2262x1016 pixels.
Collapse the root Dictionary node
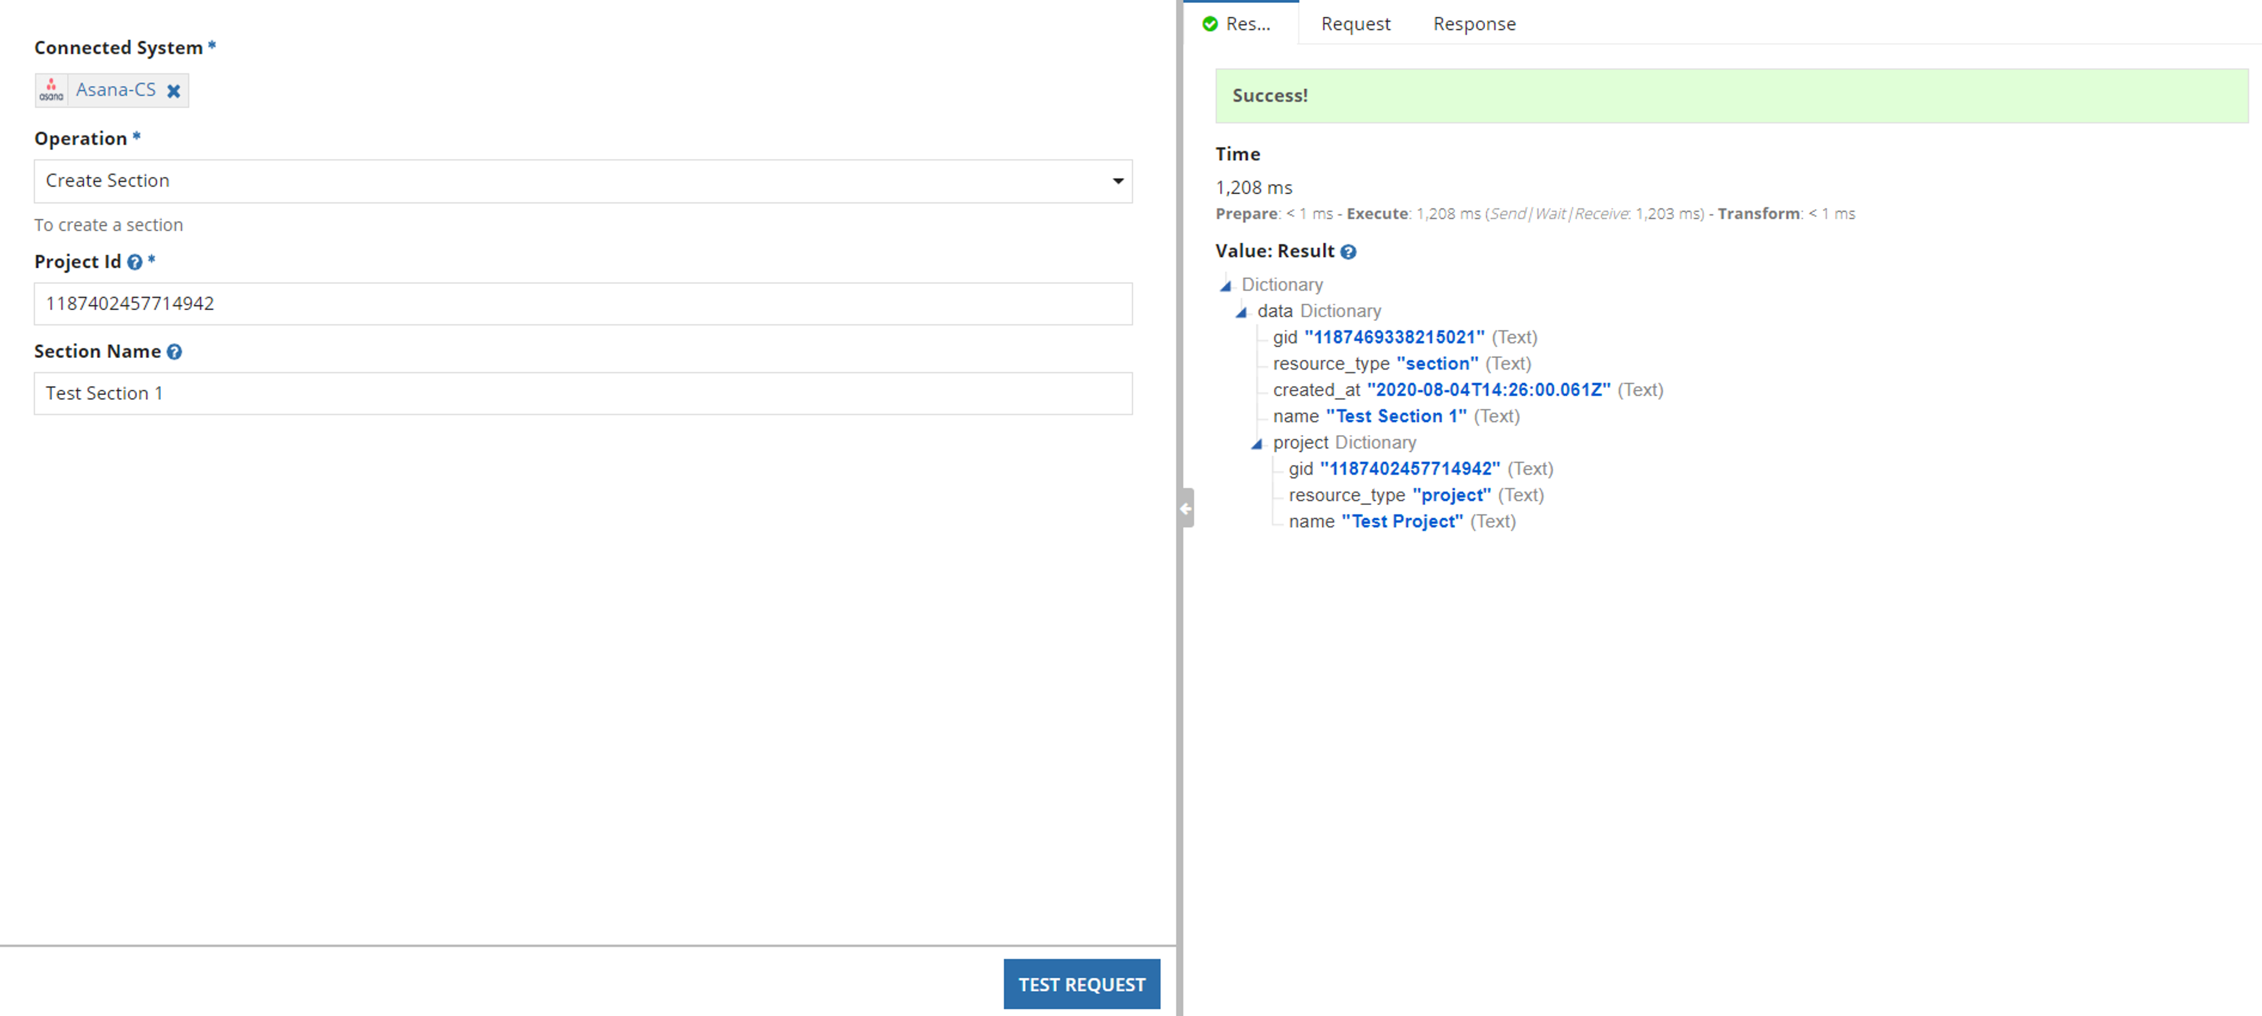pos(1226,285)
